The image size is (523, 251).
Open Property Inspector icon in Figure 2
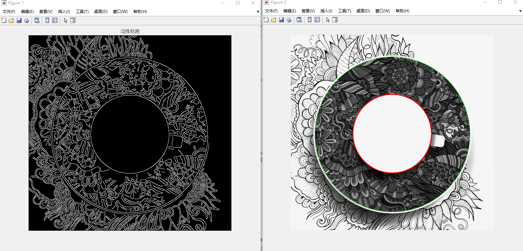(x=335, y=20)
